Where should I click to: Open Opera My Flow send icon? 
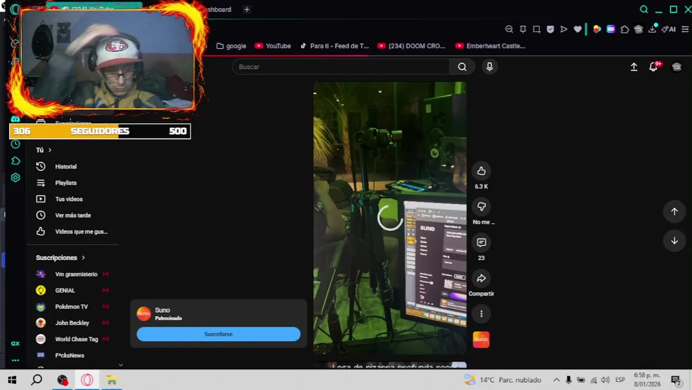coord(564,29)
